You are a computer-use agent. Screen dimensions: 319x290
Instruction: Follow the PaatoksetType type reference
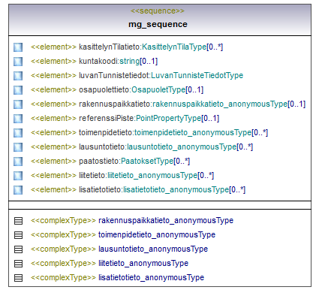click(x=147, y=161)
